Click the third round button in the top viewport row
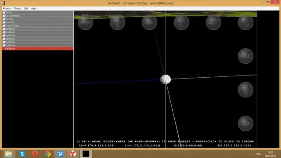Screen dimensions: 281x158 point(149,22)
